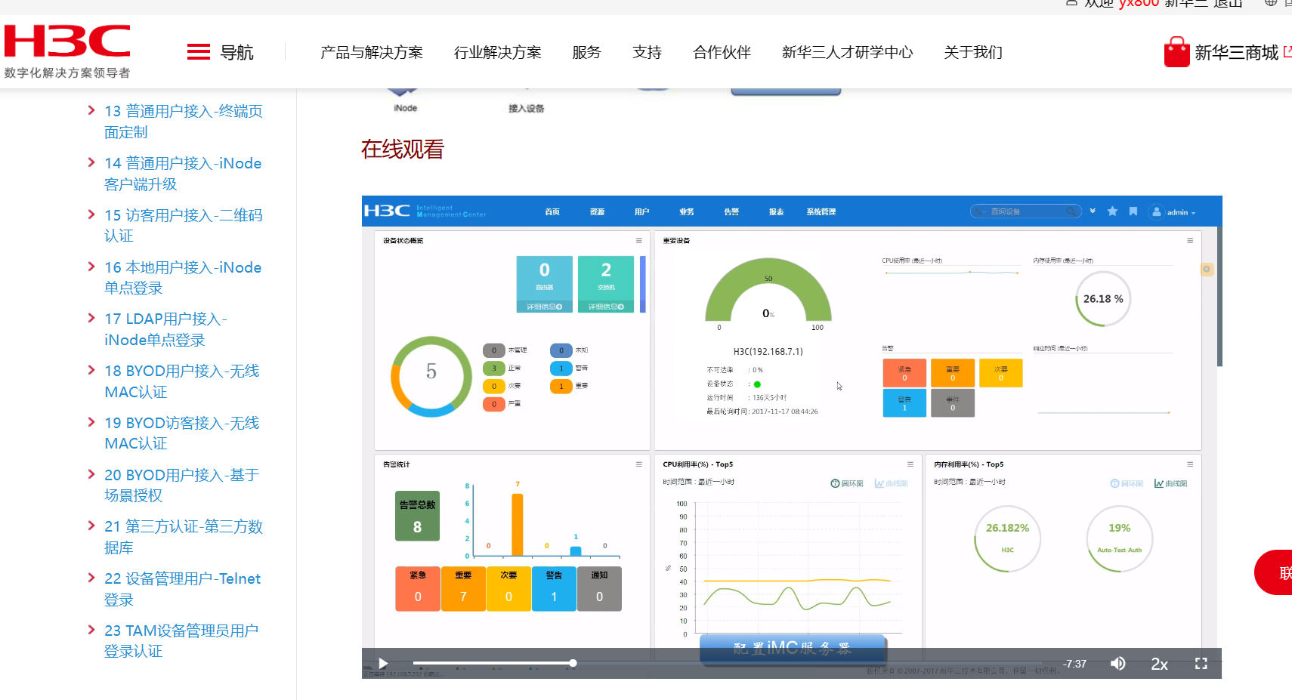Click the red contact button at right edge
1292x700 pixels.
point(1274,572)
